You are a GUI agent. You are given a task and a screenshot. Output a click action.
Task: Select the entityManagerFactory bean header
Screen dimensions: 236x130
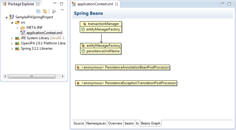101,46
